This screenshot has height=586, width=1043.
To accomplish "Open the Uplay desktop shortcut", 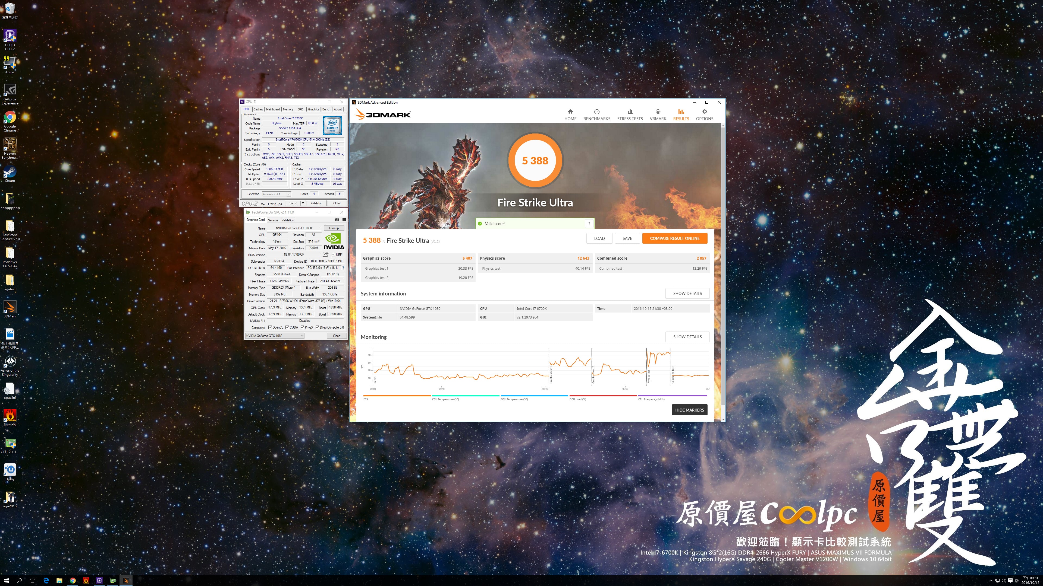I will (x=10, y=472).
